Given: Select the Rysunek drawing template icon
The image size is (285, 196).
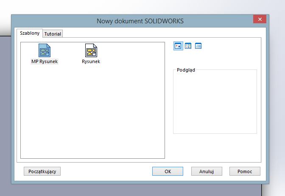Looking at the screenshot, I should (91, 50).
